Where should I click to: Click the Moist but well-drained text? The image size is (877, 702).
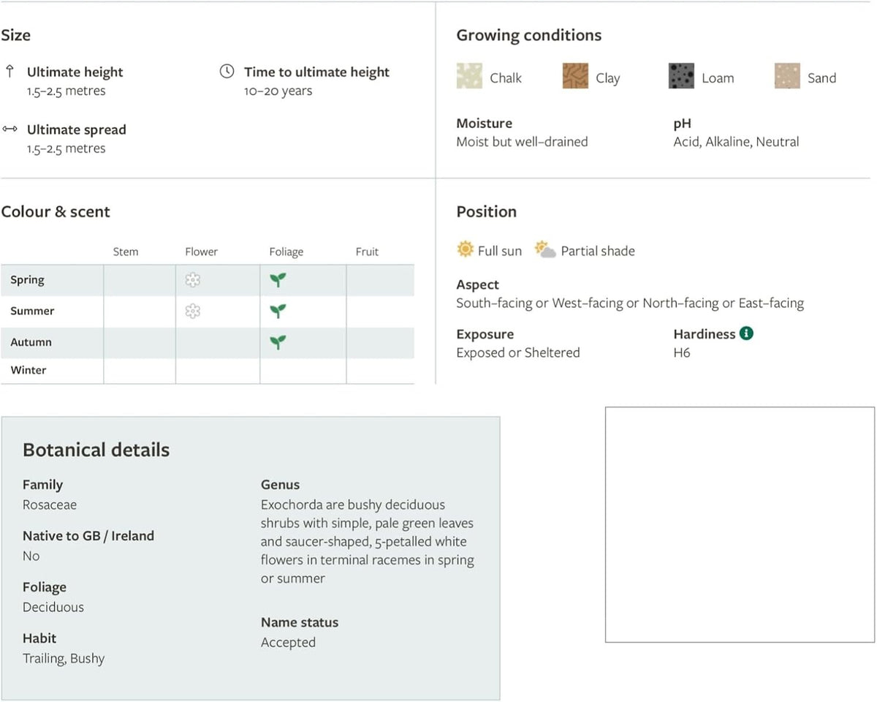pos(523,142)
